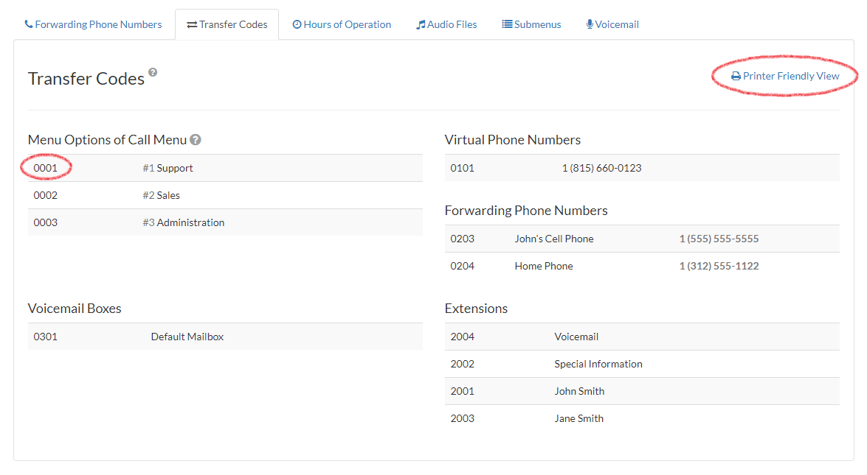Click the clock icon on Hours of Operation tab

[298, 24]
